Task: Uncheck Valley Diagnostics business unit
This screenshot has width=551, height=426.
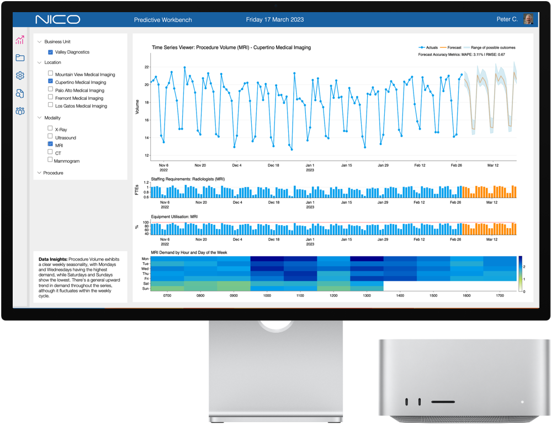Action: [x=51, y=52]
